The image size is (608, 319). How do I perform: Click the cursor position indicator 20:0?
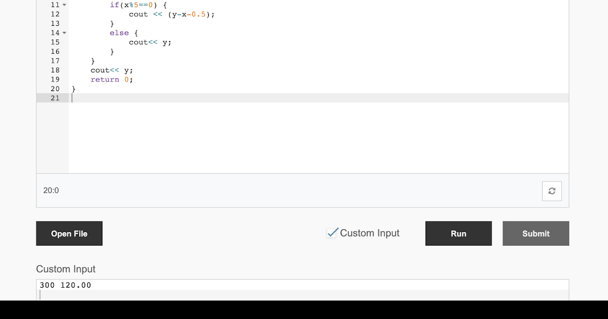(51, 190)
